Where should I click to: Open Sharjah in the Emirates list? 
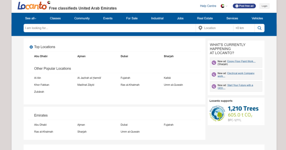(82, 132)
